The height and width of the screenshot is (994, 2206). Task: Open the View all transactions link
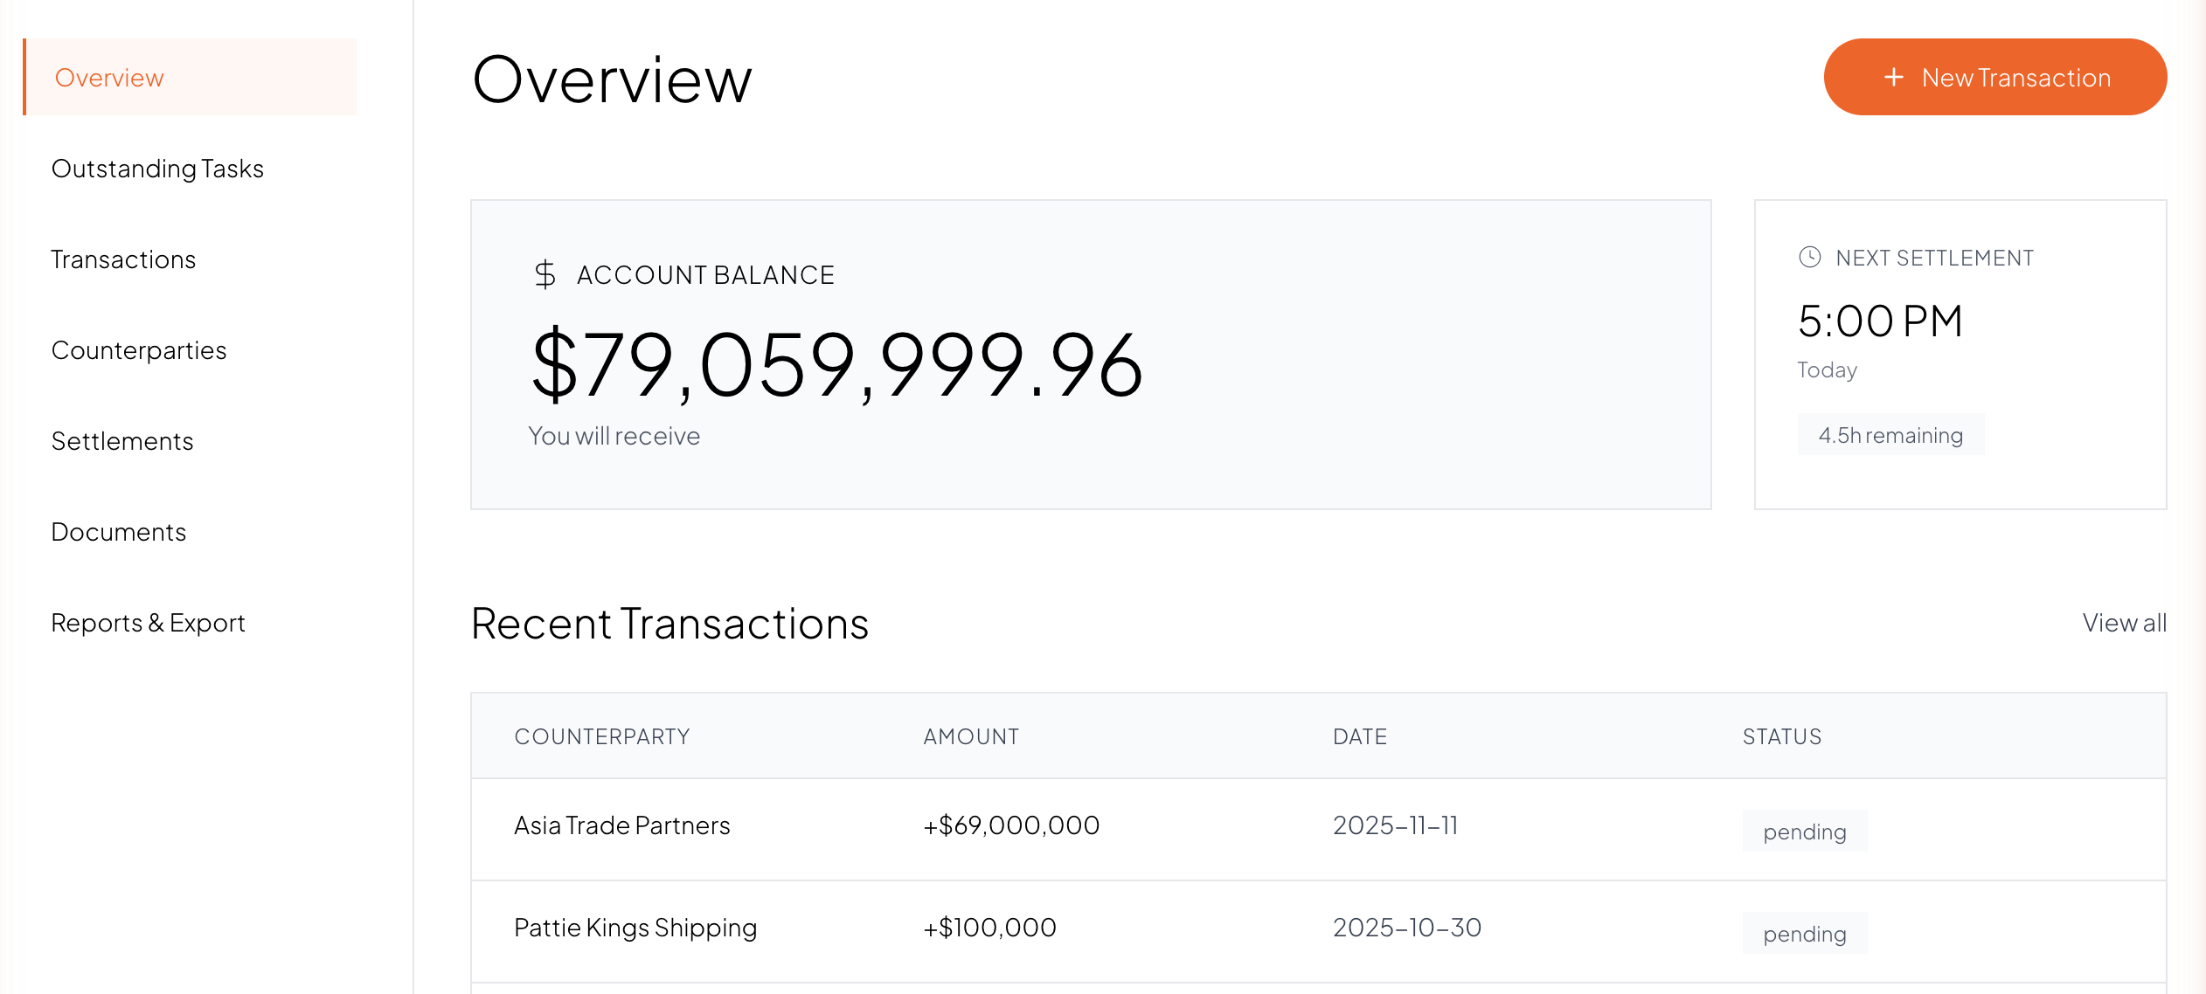point(2124,623)
